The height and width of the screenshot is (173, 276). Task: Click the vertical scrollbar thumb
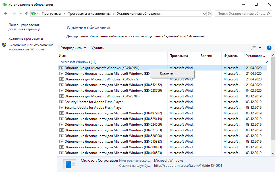click(x=273, y=99)
